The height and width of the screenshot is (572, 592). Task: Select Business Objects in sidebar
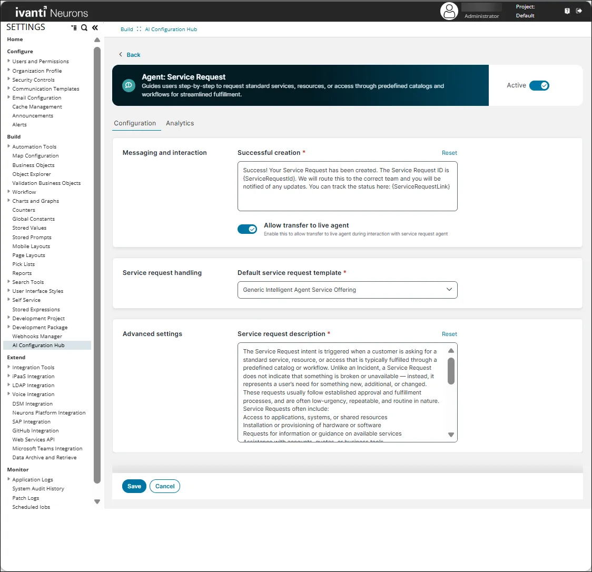pyautogui.click(x=33, y=165)
